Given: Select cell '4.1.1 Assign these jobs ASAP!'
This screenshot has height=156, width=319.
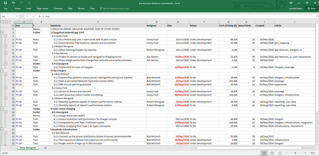Looking at the screenshot, I should [98, 115].
